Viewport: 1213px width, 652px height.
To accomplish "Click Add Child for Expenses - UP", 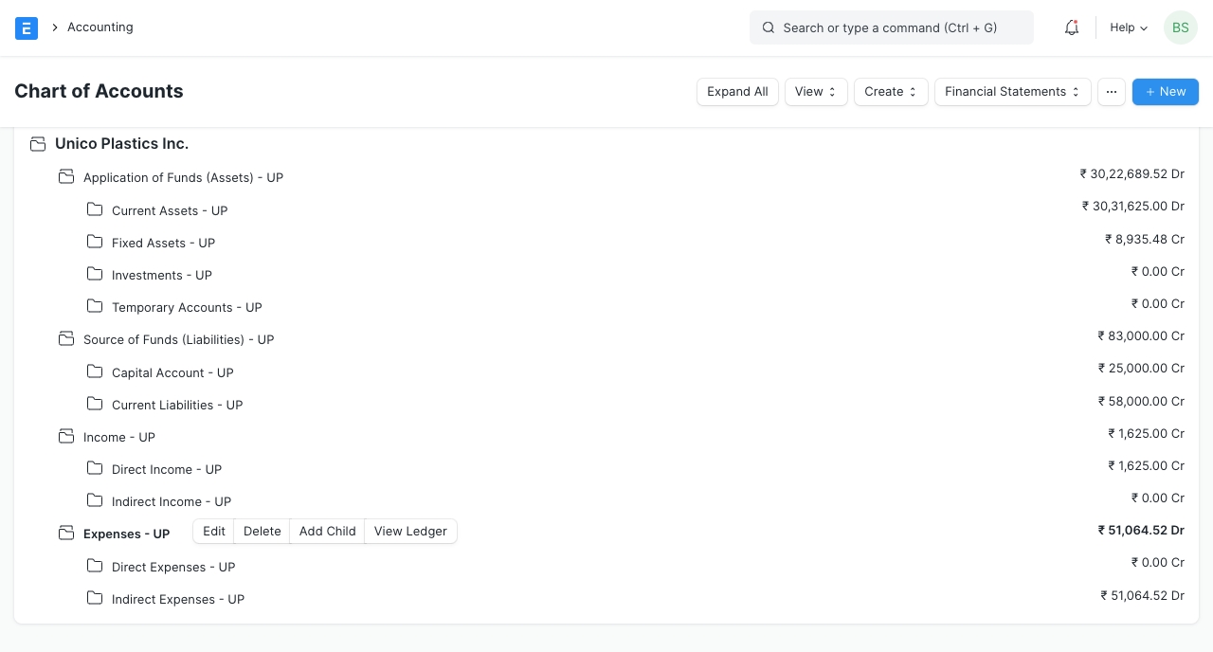I will (327, 532).
